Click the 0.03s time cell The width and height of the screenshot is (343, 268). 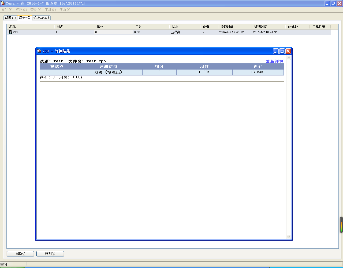[204, 72]
